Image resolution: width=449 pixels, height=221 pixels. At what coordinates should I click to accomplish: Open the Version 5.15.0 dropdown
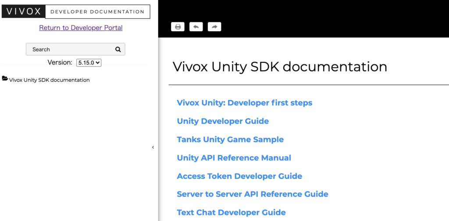coord(89,62)
